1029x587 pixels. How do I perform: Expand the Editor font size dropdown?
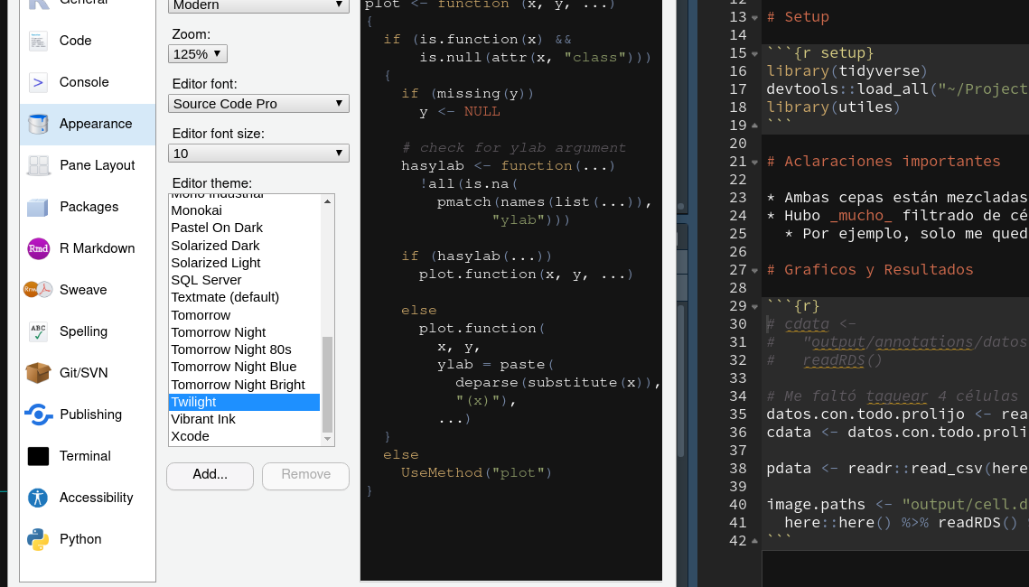point(259,154)
